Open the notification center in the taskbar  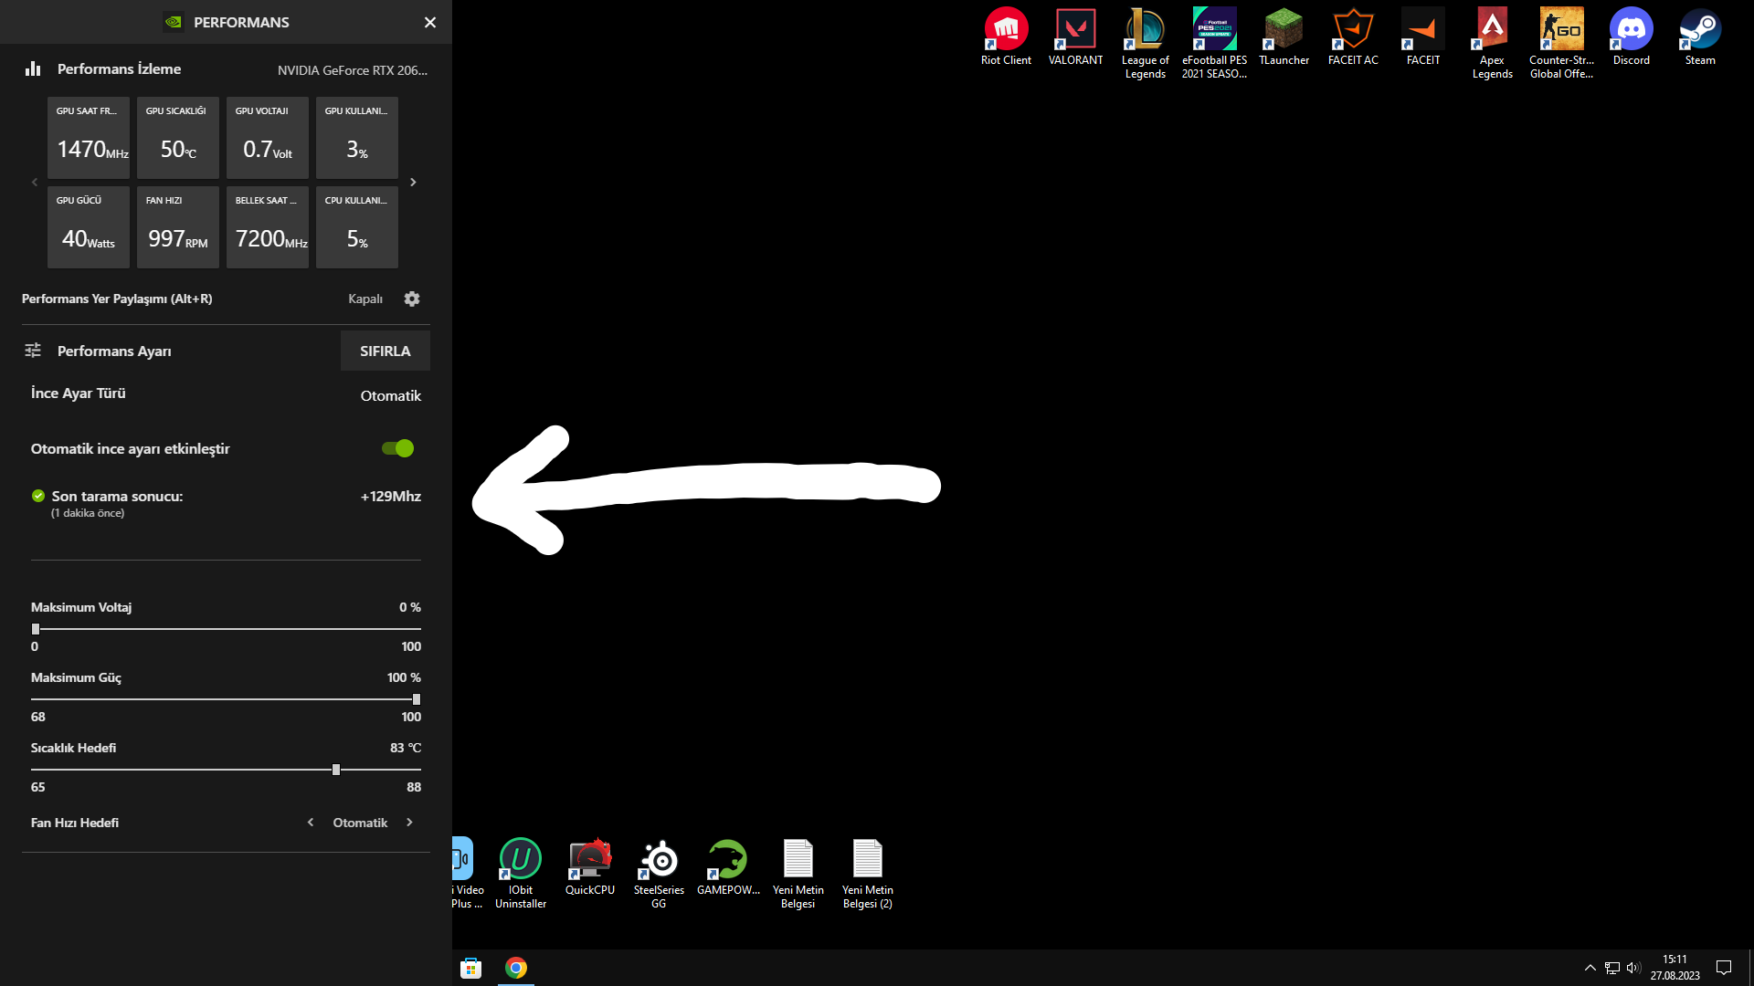[x=1724, y=968]
